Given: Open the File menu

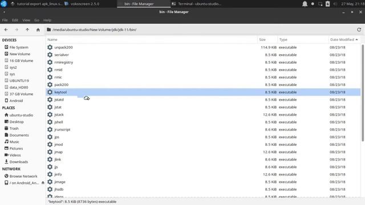Looking at the screenshot, I should click(x=5, y=20).
